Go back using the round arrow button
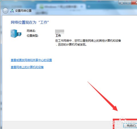The image size is (137, 129). (x=5, y=11)
